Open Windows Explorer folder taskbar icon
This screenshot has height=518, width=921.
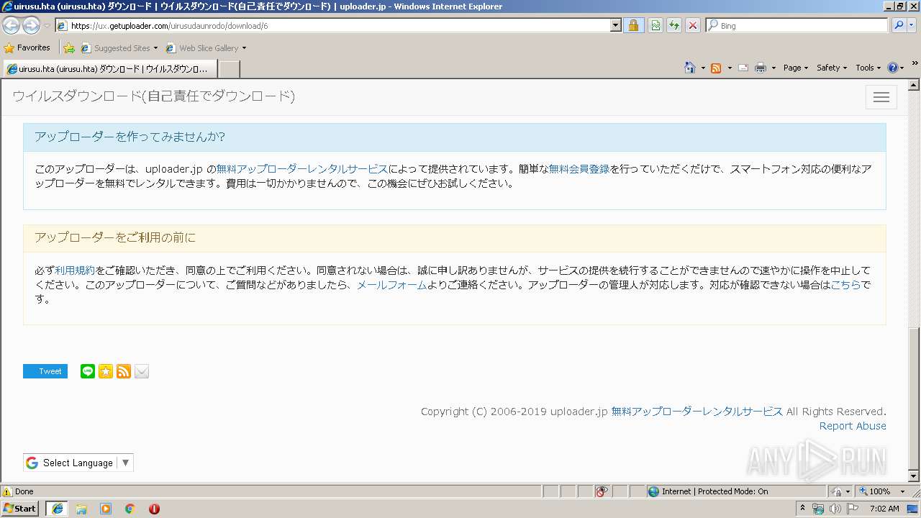[x=81, y=509]
